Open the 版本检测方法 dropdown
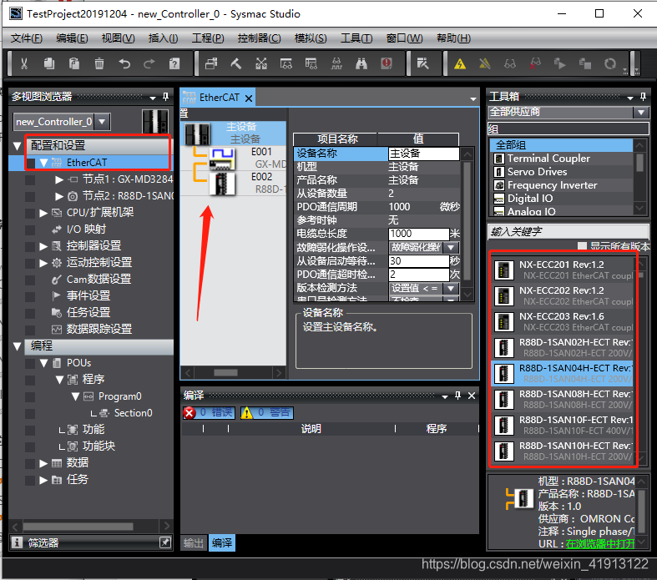657x580 pixels. [452, 288]
